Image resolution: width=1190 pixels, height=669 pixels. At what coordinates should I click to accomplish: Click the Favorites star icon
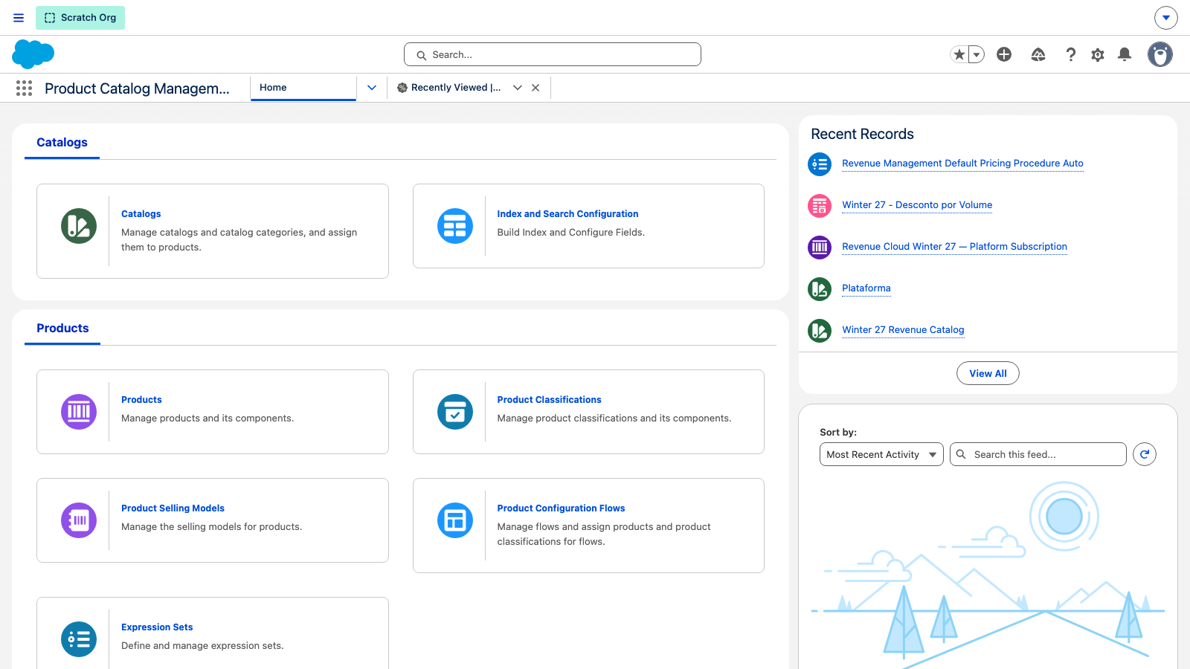[x=959, y=54]
